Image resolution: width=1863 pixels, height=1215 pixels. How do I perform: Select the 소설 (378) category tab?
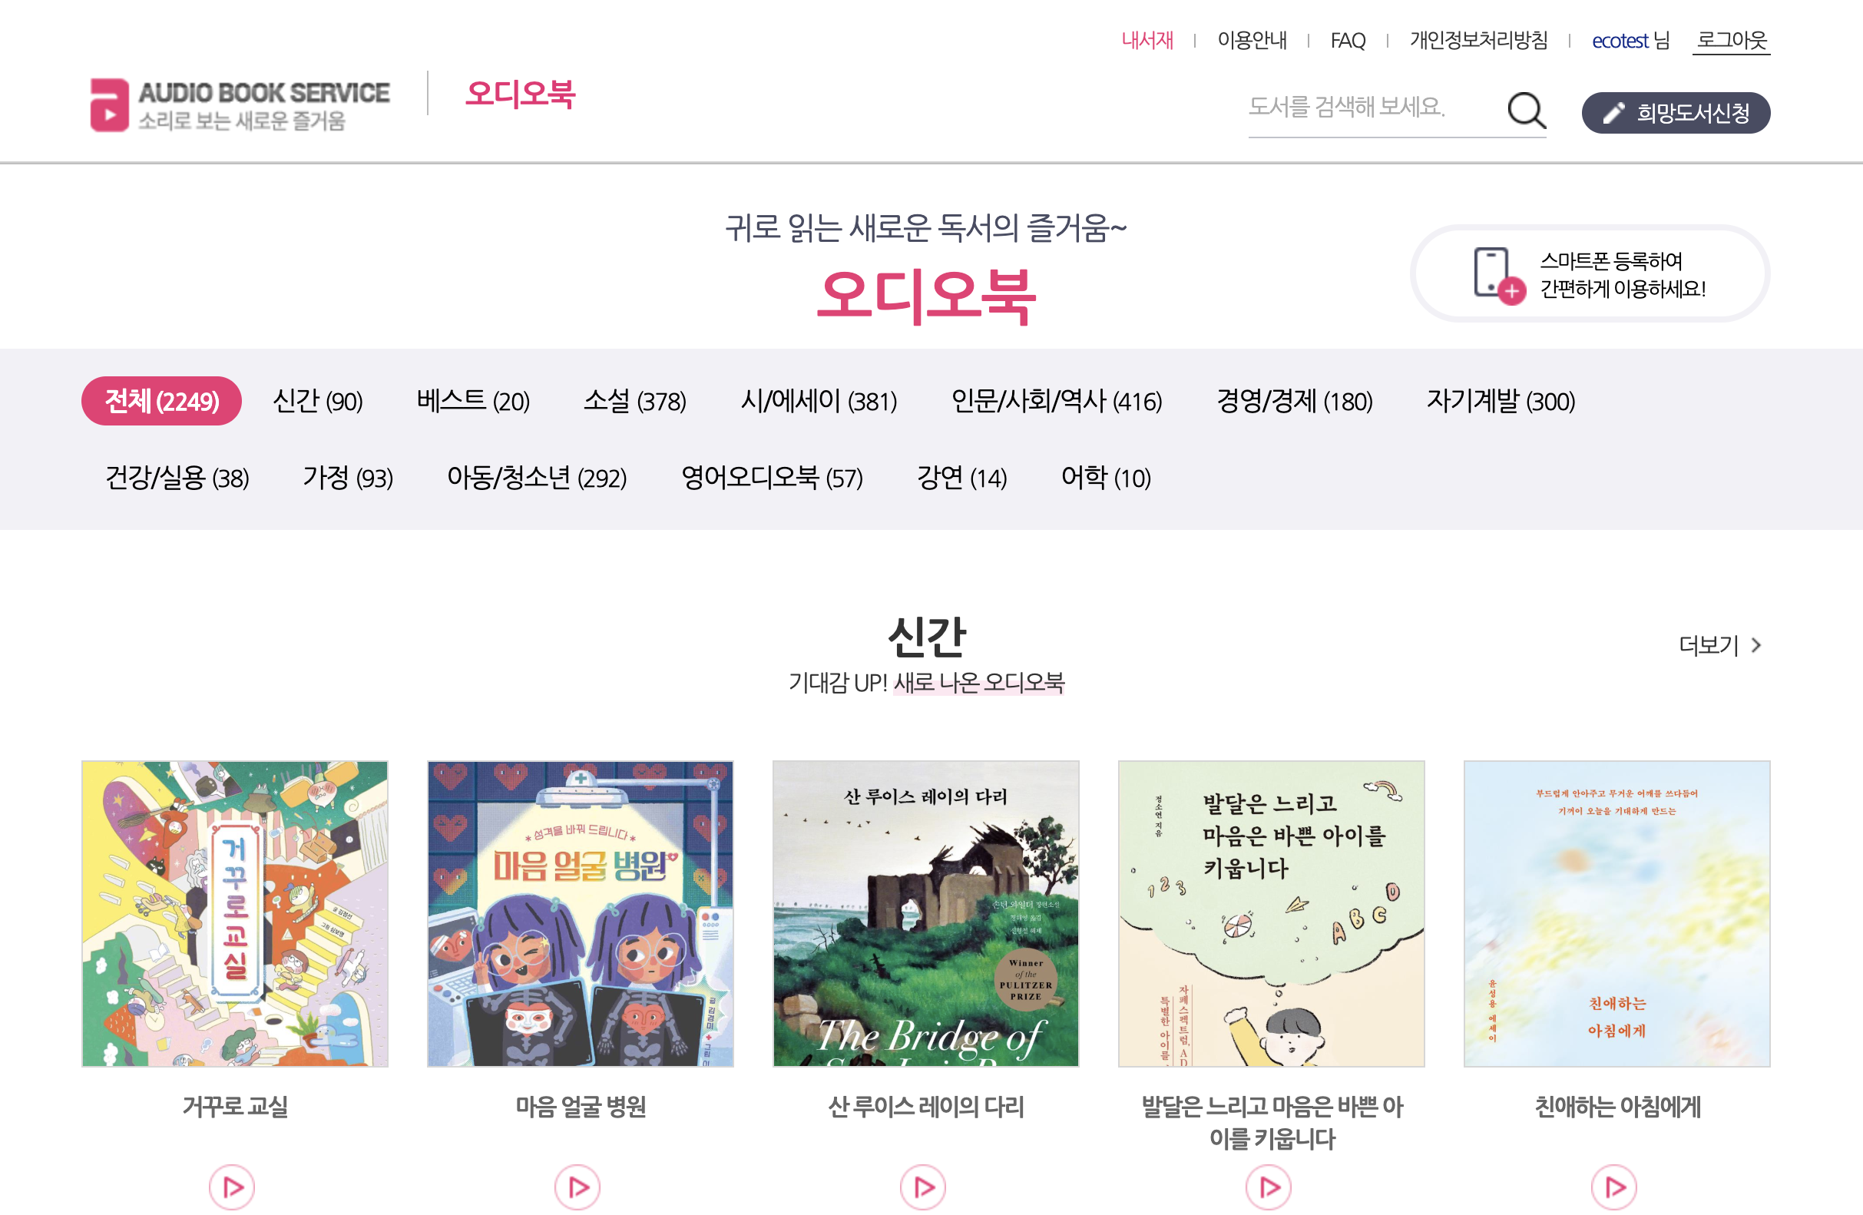tap(635, 401)
